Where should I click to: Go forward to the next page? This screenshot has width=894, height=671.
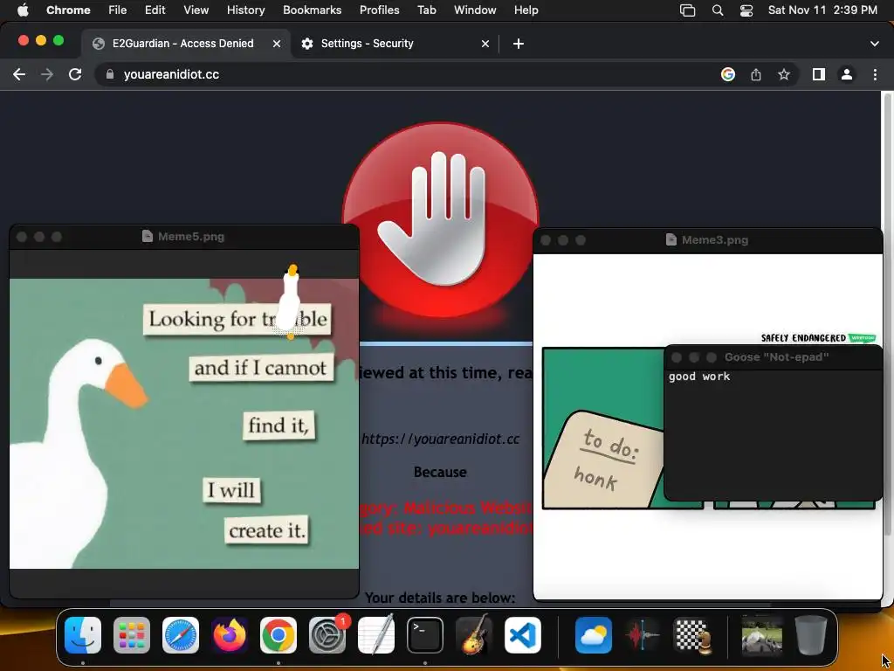point(47,74)
